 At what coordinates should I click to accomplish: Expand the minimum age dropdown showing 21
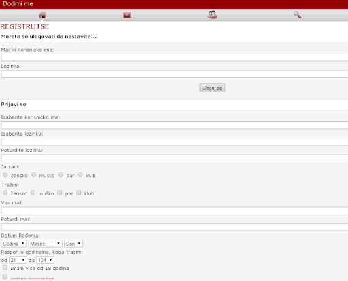(x=18, y=260)
